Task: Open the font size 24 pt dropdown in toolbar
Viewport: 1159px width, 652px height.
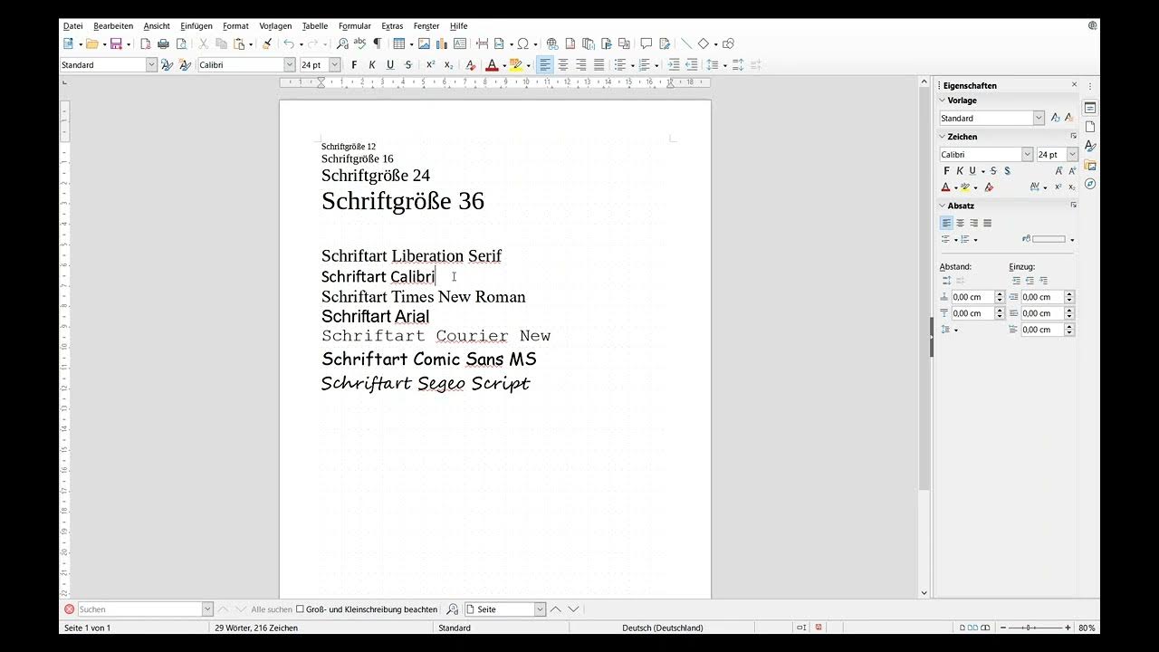Action: point(334,65)
